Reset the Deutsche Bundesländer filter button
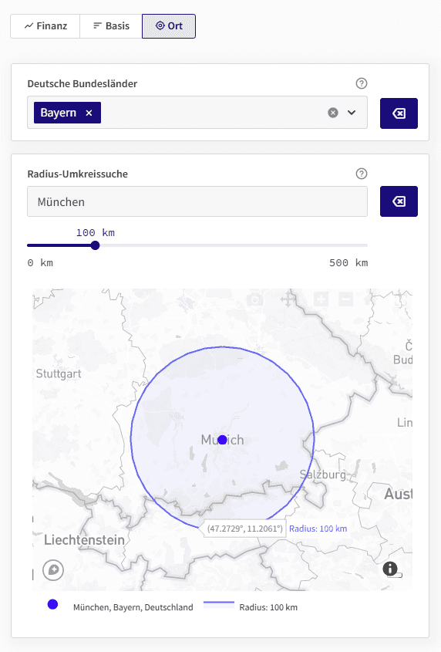Screen dimensions: 441x652 click(399, 113)
